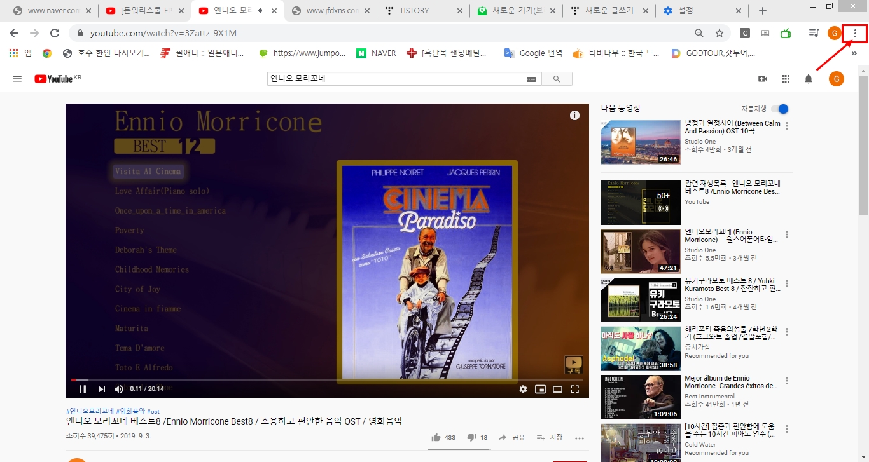Click the #ost hashtag
This screenshot has width=869, height=462.
click(153, 411)
